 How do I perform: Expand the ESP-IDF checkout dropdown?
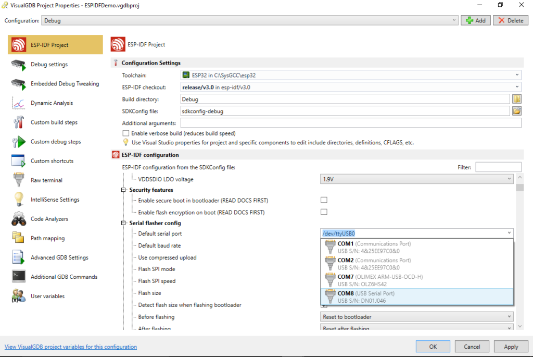tap(351, 87)
